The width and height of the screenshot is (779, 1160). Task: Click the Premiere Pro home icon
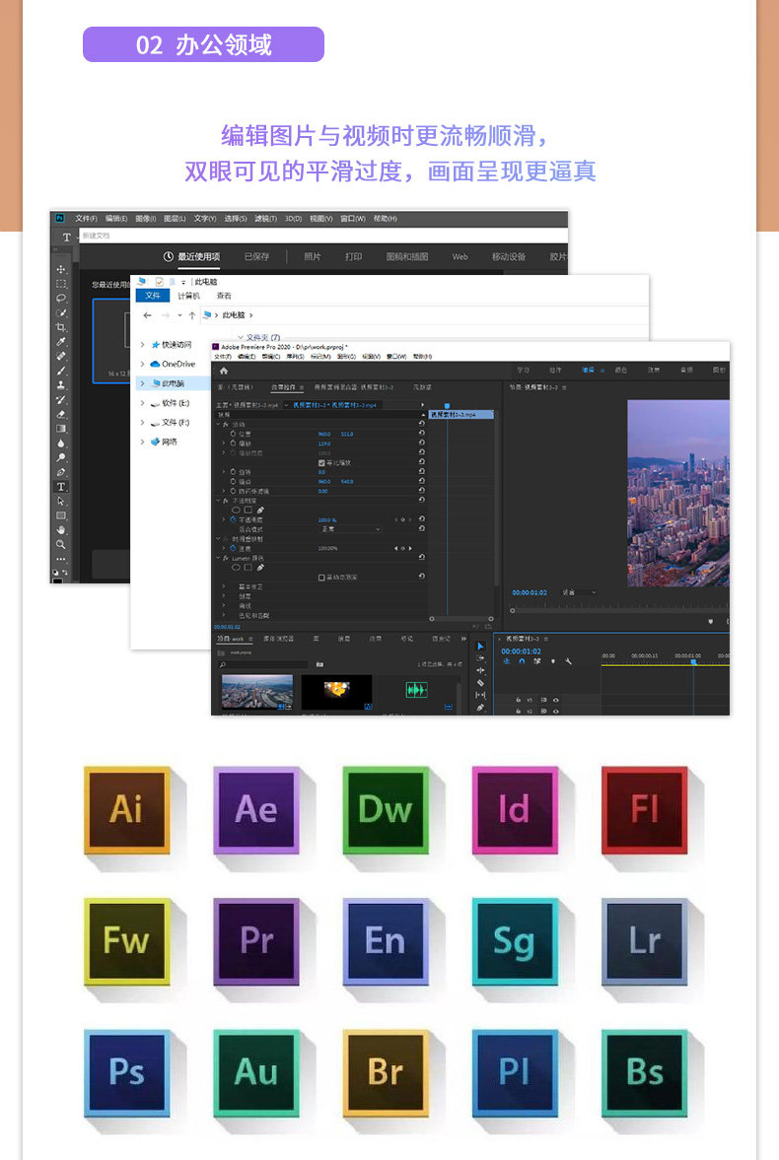[x=224, y=371]
